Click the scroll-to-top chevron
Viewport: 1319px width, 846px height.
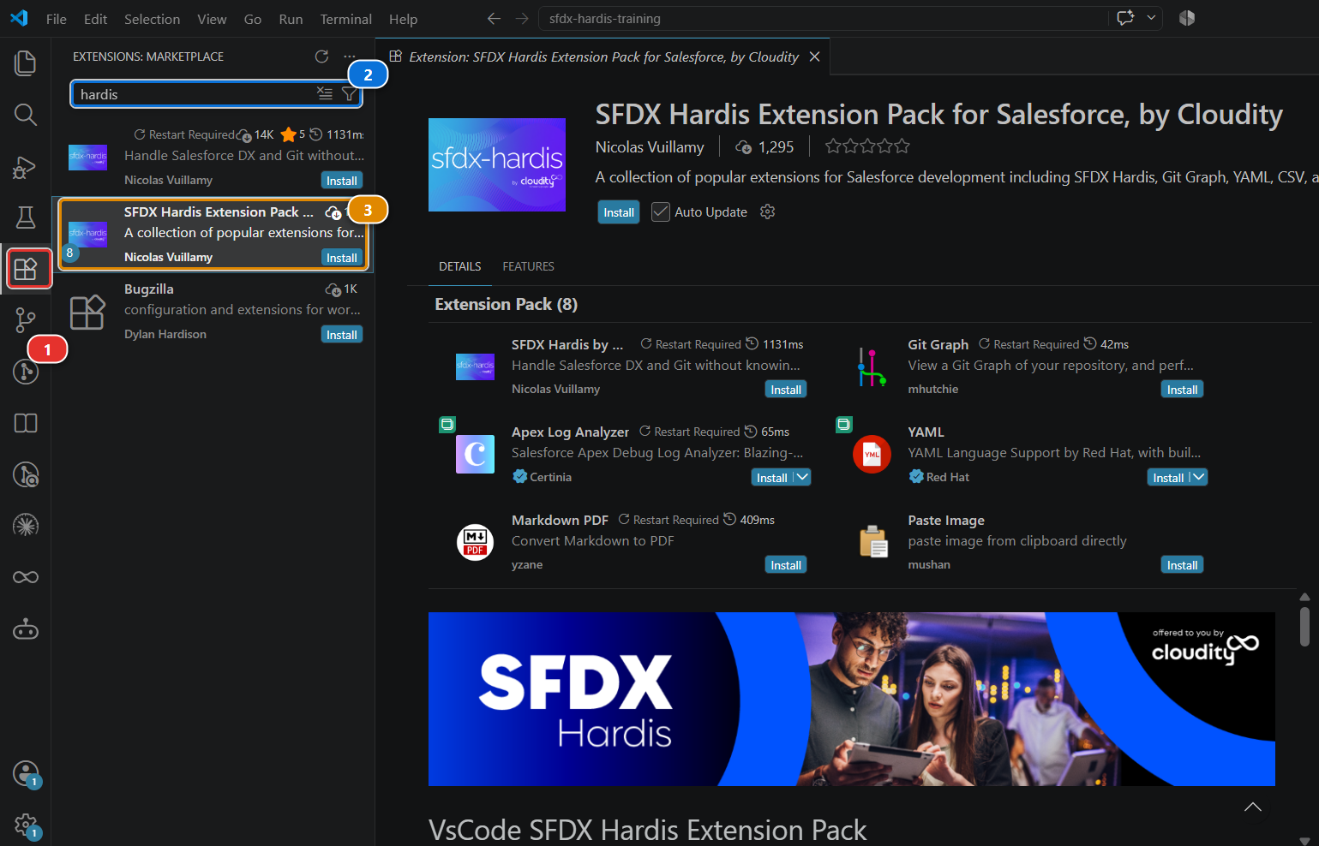coord(1253,807)
